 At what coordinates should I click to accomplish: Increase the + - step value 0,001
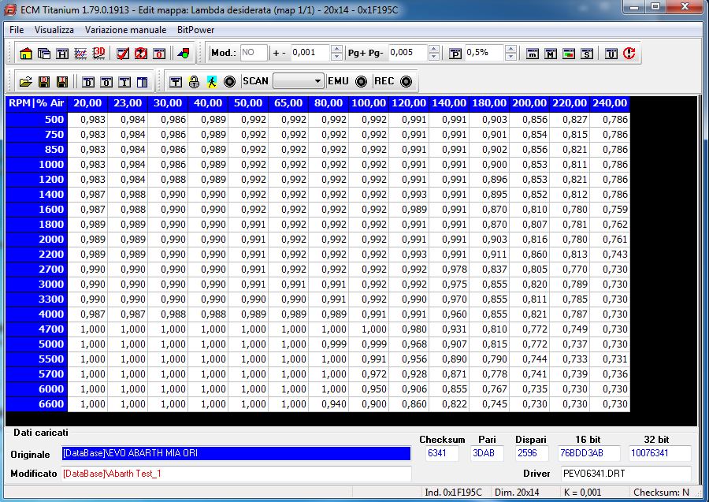click(336, 50)
